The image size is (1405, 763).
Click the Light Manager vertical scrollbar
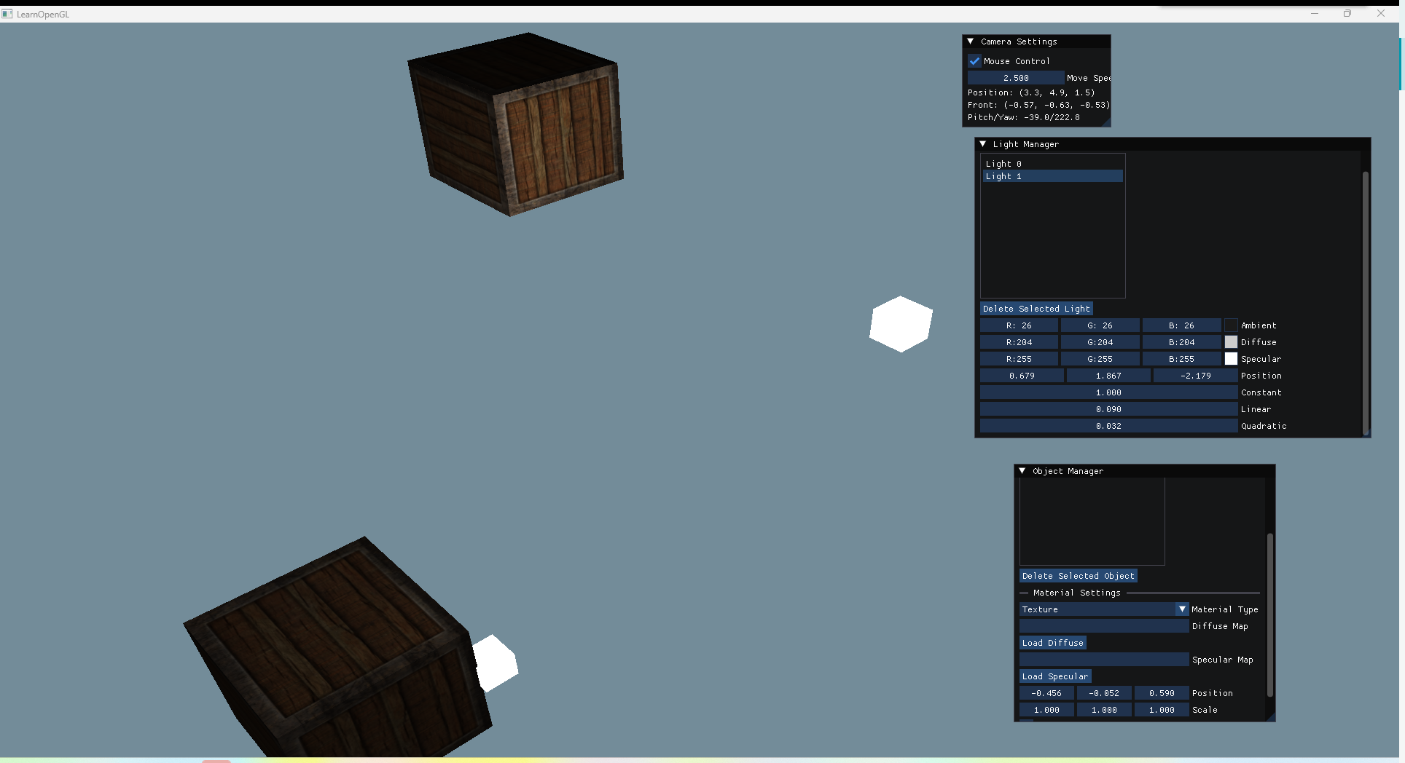(x=1365, y=302)
